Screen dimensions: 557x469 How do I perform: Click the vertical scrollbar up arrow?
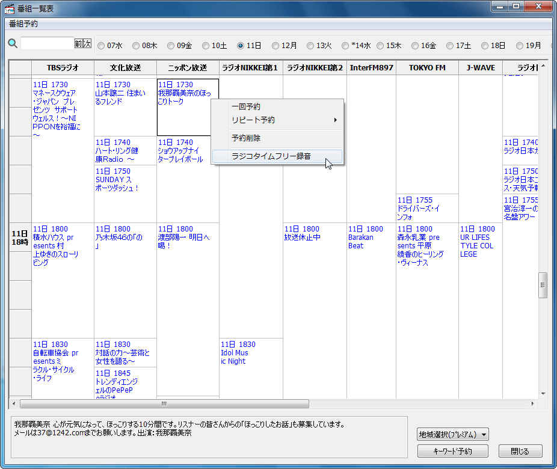543,66
